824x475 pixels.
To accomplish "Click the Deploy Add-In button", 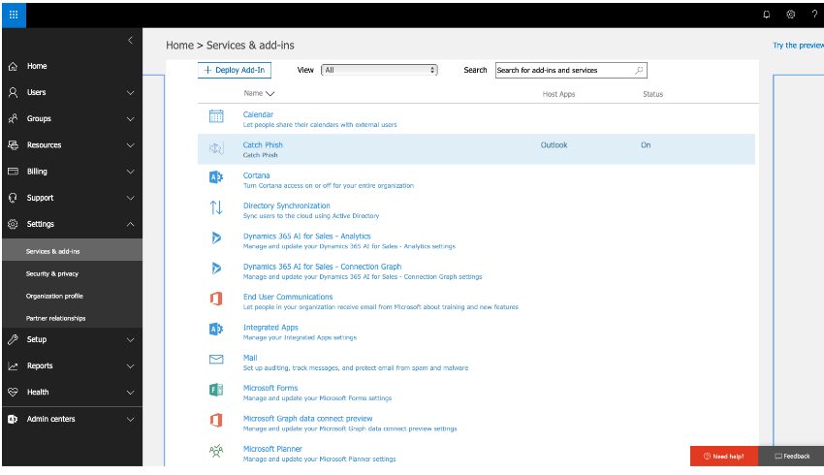I will coord(235,70).
